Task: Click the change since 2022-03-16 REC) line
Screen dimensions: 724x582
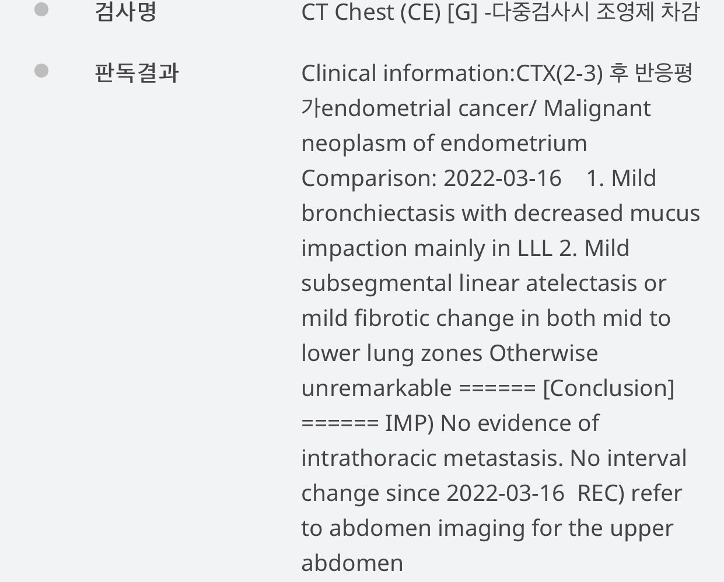Action: 491,493
